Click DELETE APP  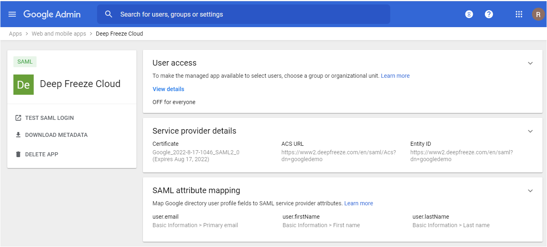coord(41,154)
